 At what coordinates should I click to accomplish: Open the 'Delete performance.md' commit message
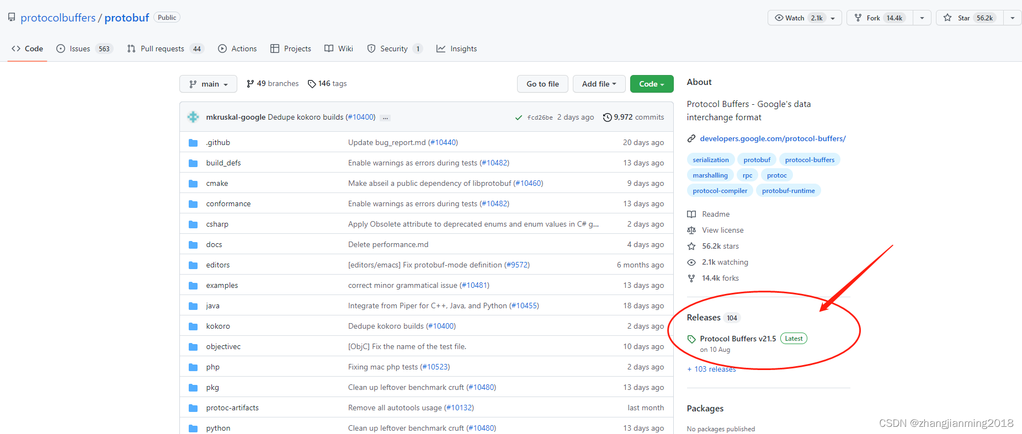tap(388, 244)
